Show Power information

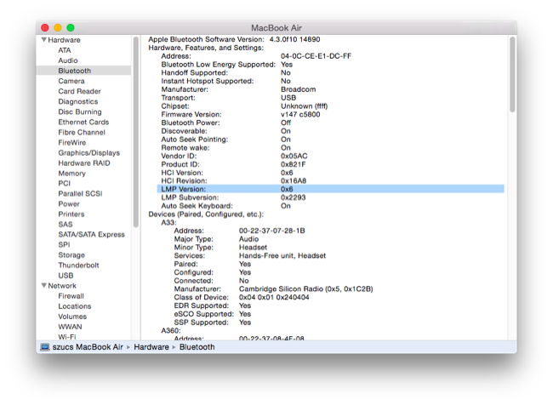pos(69,203)
